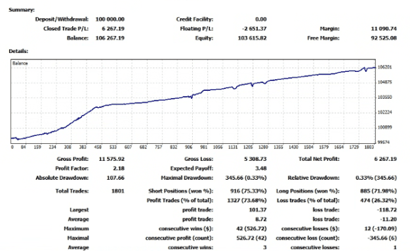Click the 100899 chart axis label

click(384, 127)
